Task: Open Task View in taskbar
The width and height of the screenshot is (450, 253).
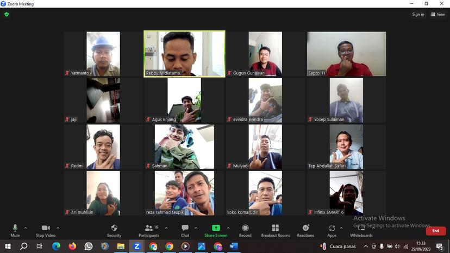Action: pos(40,246)
